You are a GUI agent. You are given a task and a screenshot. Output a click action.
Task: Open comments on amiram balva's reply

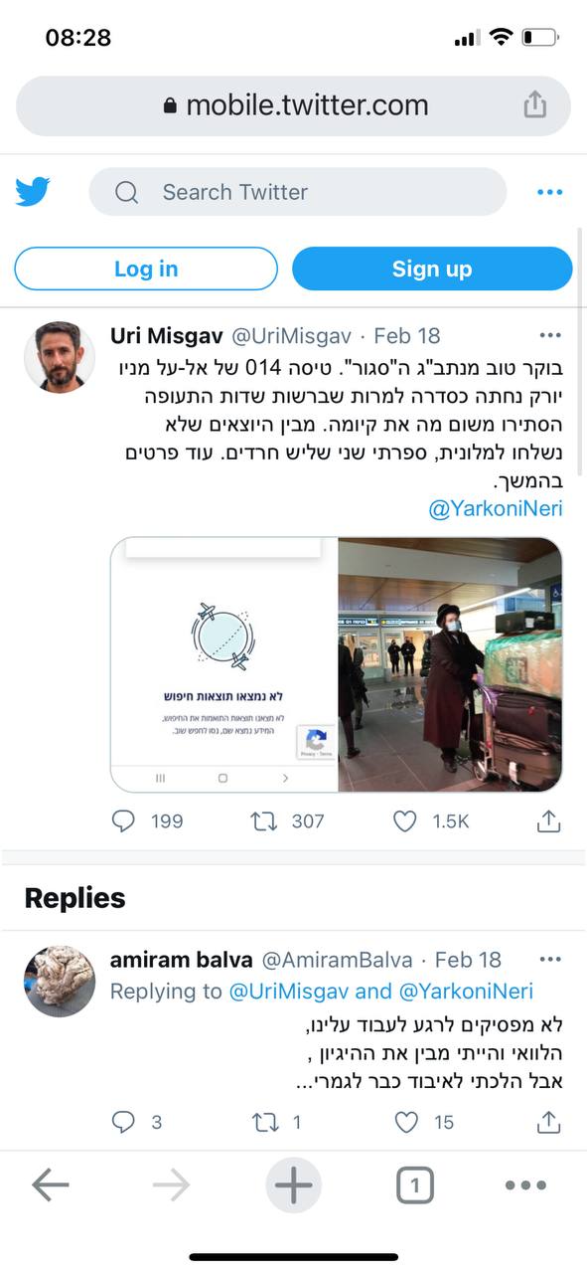point(123,1123)
